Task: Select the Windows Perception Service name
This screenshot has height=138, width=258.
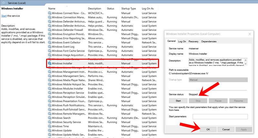Action: [68, 93]
